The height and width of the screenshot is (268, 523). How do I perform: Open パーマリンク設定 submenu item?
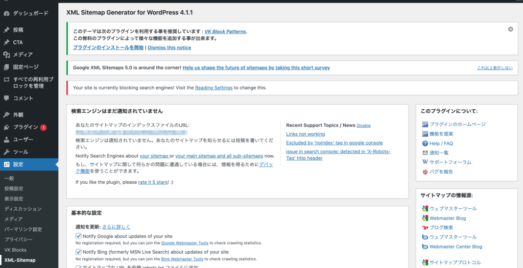[23, 229]
